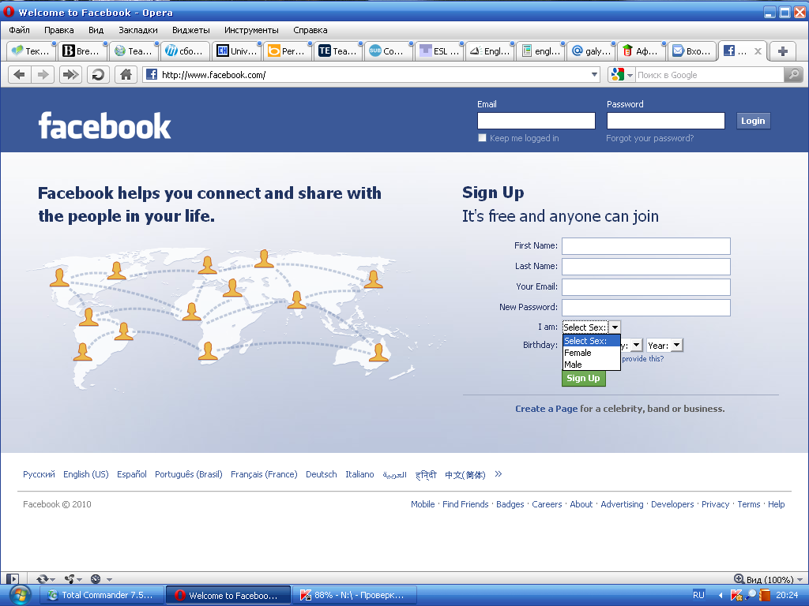This screenshot has height=606, width=809.
Task: Open the Закладки menu
Action: click(x=137, y=30)
